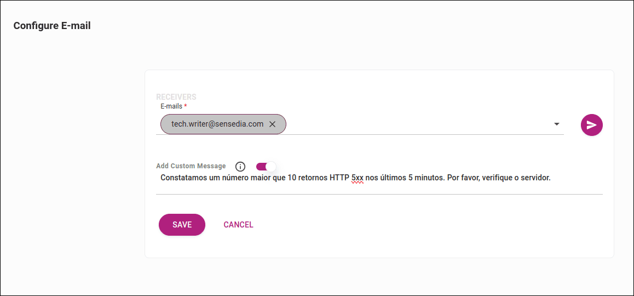Expand the E-mails dropdown arrow
This screenshot has height=296, width=634.
click(x=557, y=124)
